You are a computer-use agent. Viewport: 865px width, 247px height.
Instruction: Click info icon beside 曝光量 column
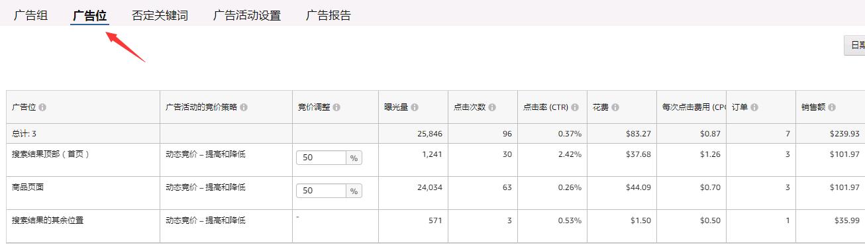pyautogui.click(x=415, y=107)
